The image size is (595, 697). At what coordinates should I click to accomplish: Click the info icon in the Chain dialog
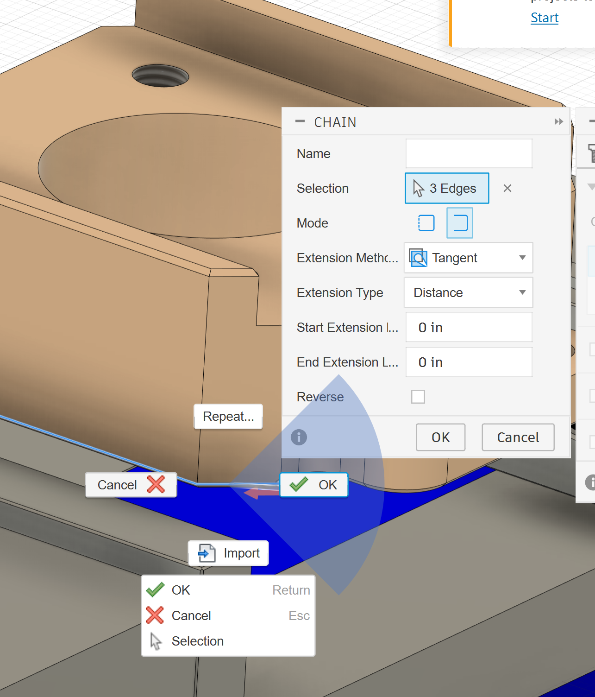pyautogui.click(x=299, y=437)
